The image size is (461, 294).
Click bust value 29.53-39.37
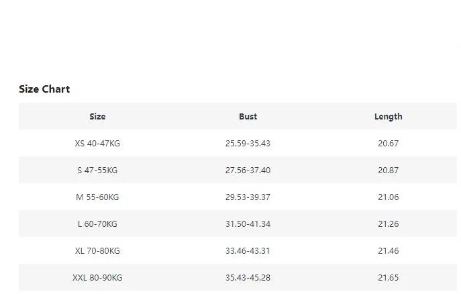point(248,197)
